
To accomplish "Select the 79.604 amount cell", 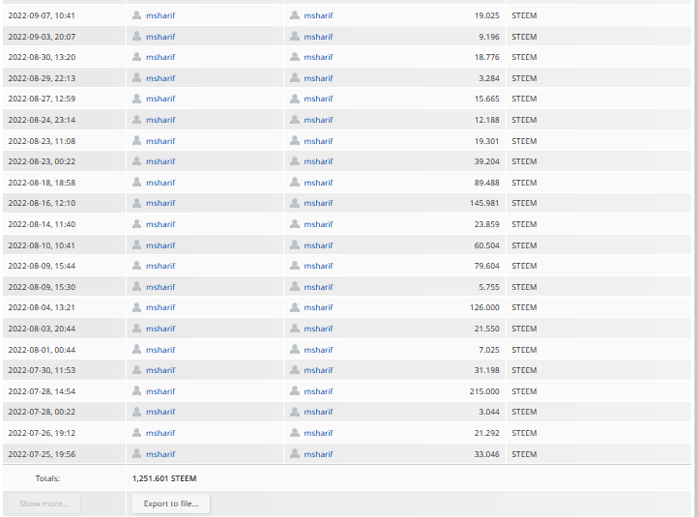I will 486,266.
